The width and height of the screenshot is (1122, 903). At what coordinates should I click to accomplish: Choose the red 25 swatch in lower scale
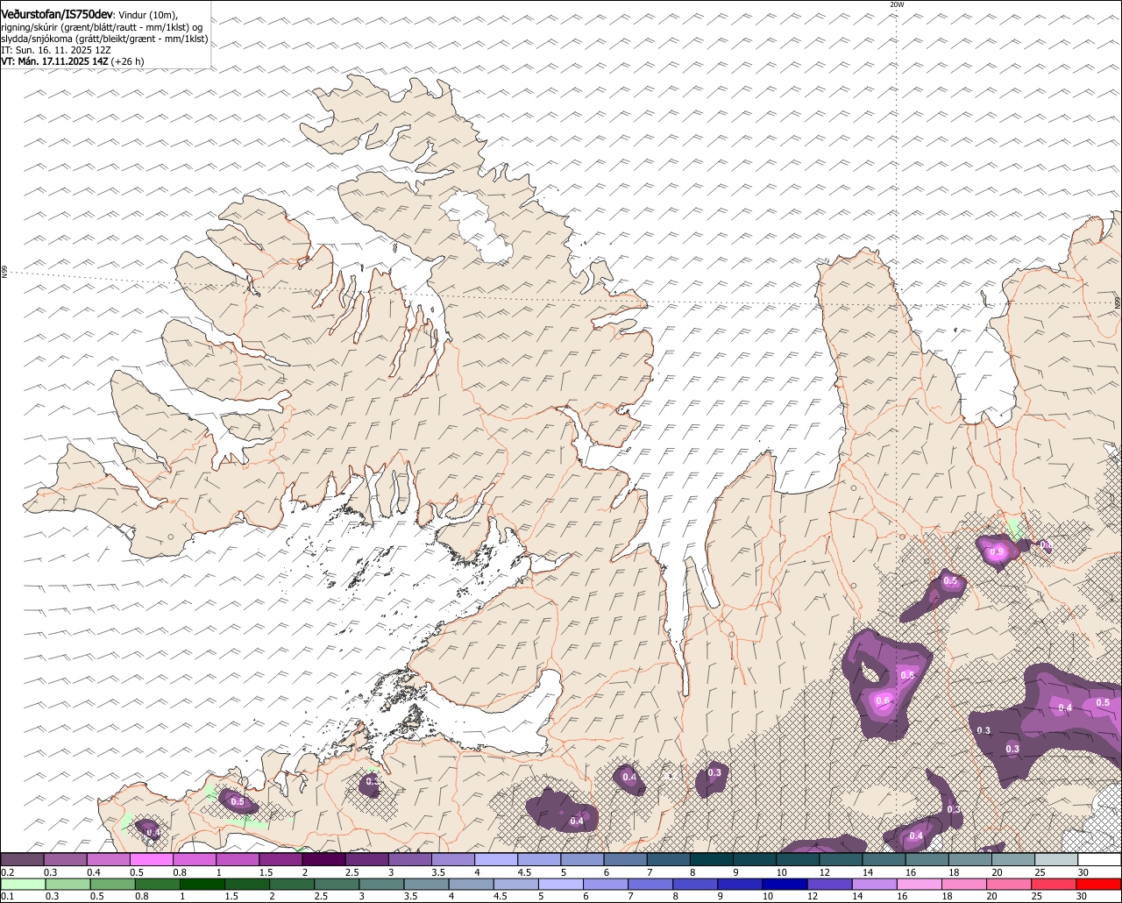[x=1055, y=884]
